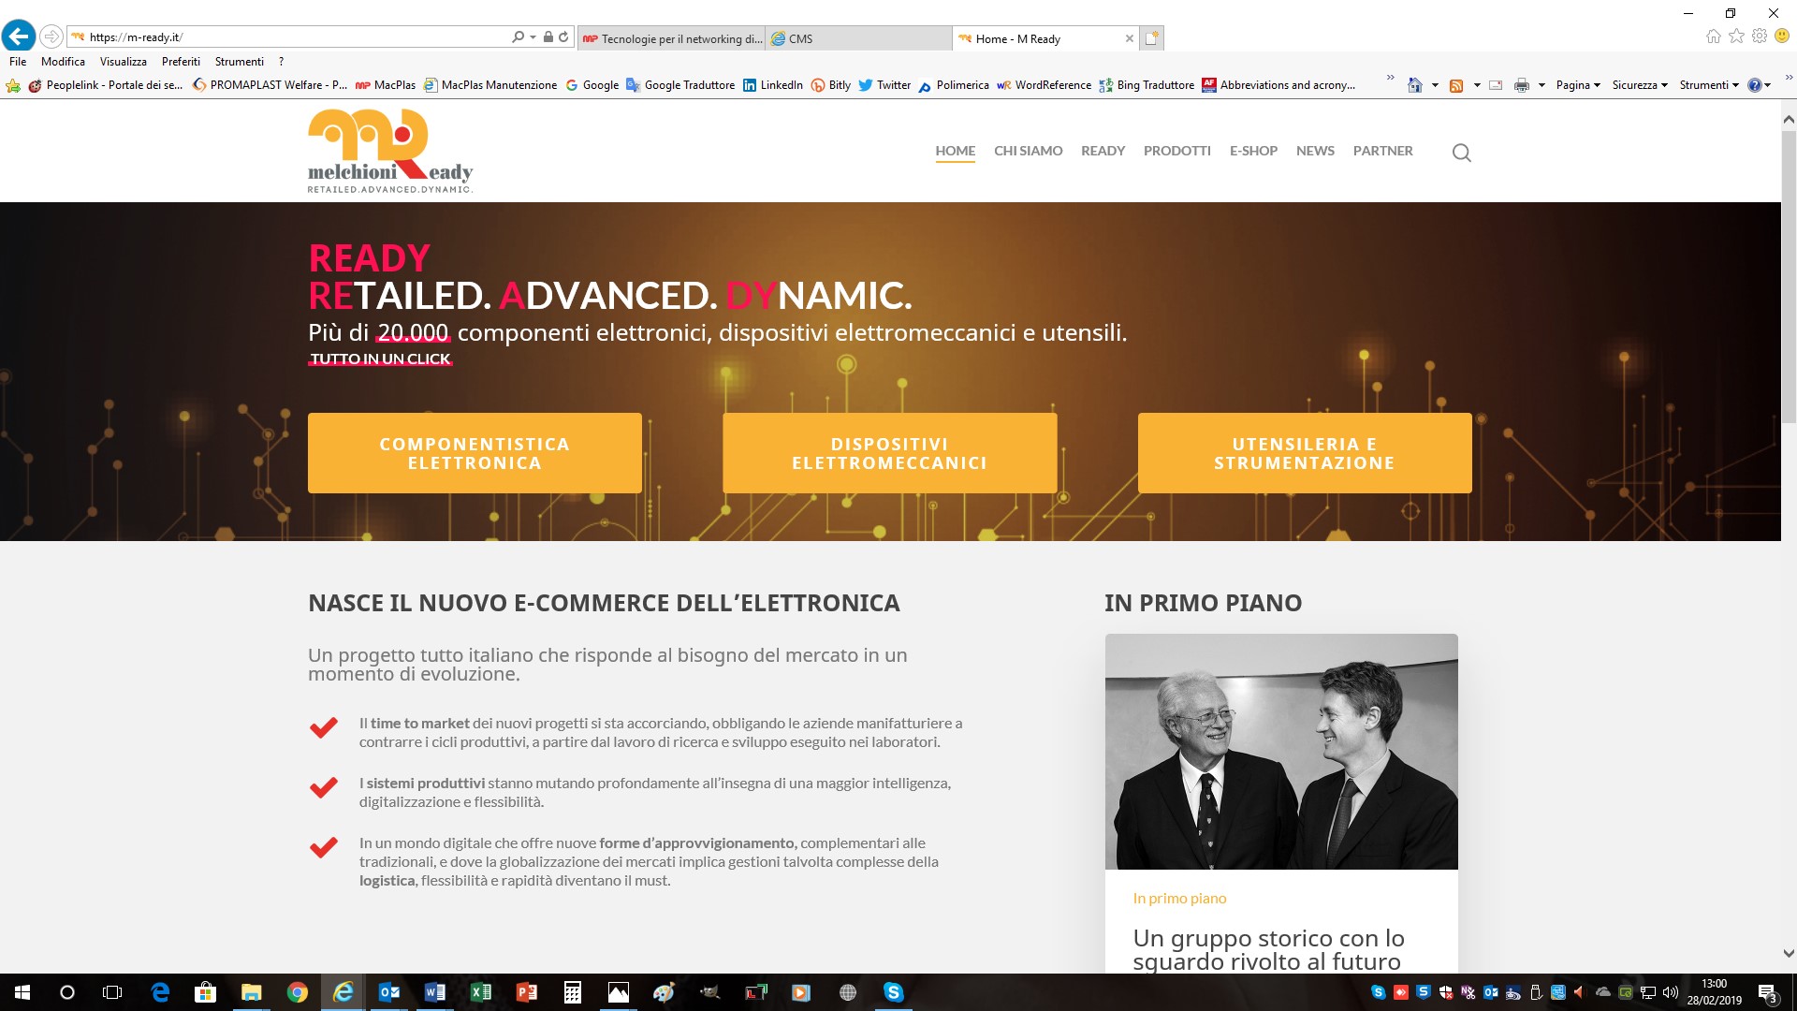1797x1011 pixels.
Task: Click the website search magnifier icon
Action: (x=1462, y=153)
